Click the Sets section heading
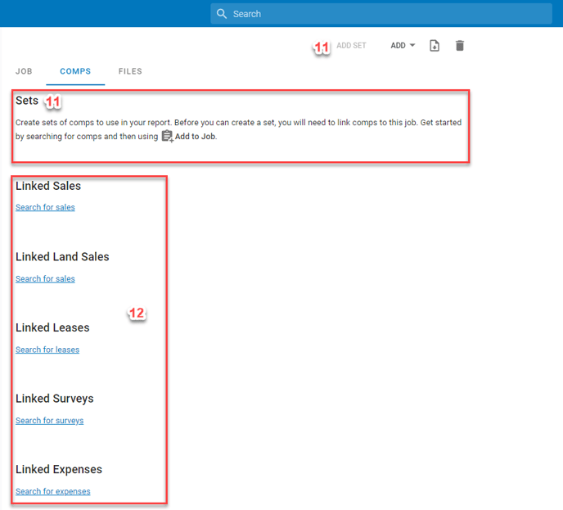 click(27, 101)
